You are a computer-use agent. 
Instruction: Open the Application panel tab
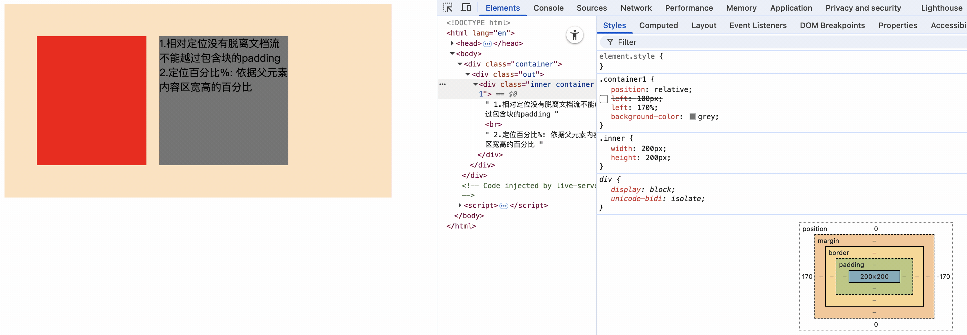coord(791,8)
